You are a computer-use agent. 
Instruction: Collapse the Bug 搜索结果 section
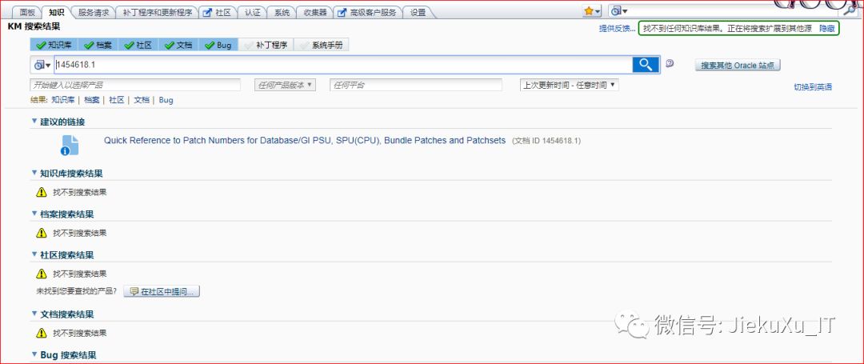coord(34,354)
